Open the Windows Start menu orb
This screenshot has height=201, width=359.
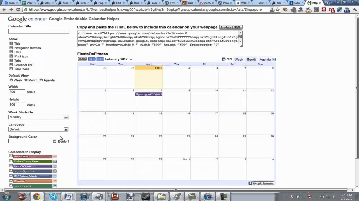pyautogui.click(x=6, y=197)
